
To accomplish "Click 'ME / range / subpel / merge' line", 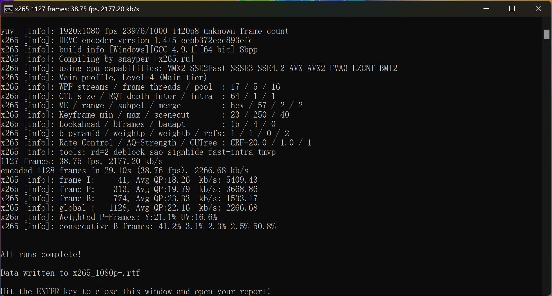I will 151,105.
